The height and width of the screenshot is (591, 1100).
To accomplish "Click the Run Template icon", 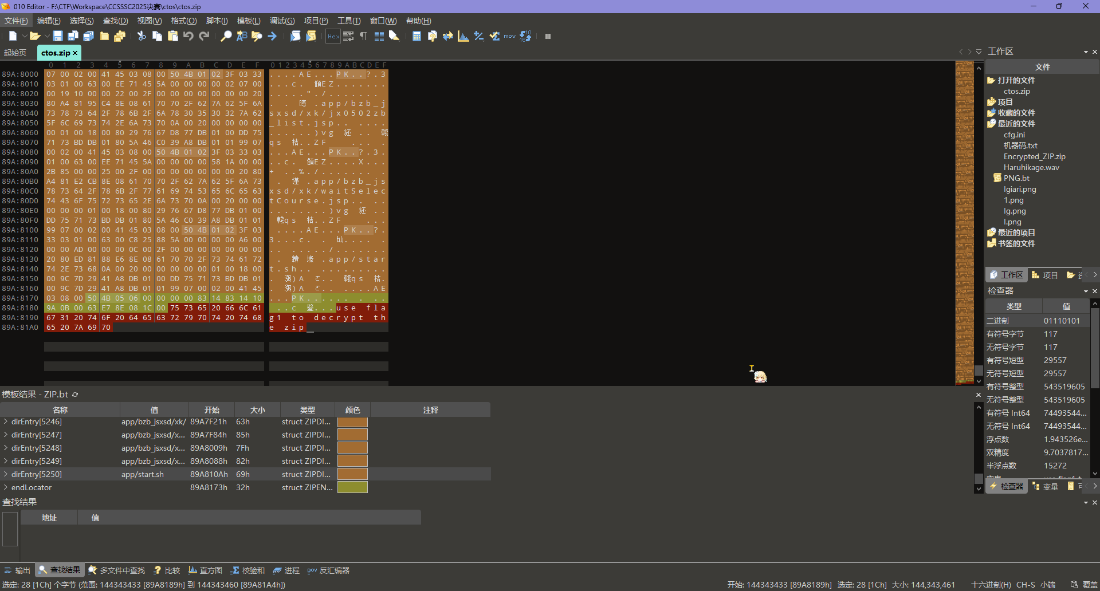I will (311, 36).
